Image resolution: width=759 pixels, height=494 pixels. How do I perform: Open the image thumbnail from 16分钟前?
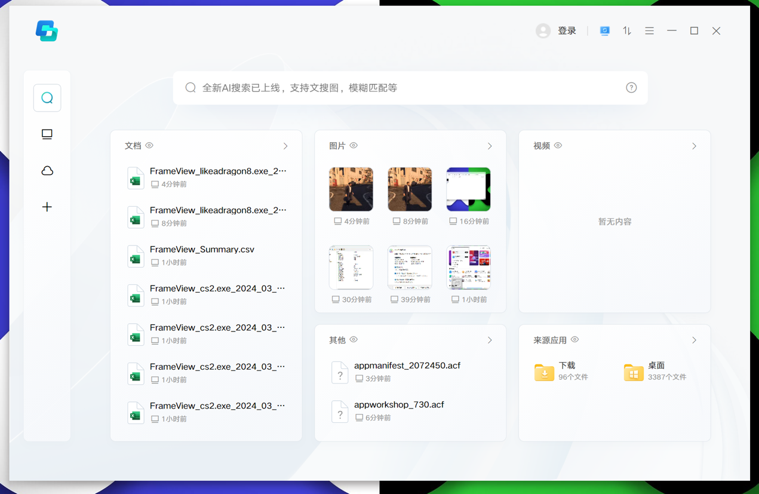pyautogui.click(x=468, y=189)
